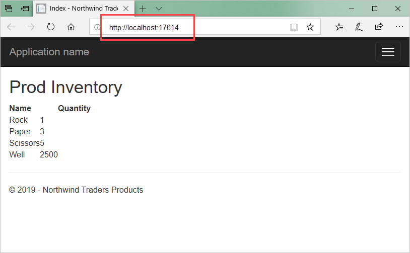Viewport: 410px width, 253px height.
Task: Set these tabs aside icon
Action: [x=25, y=9]
